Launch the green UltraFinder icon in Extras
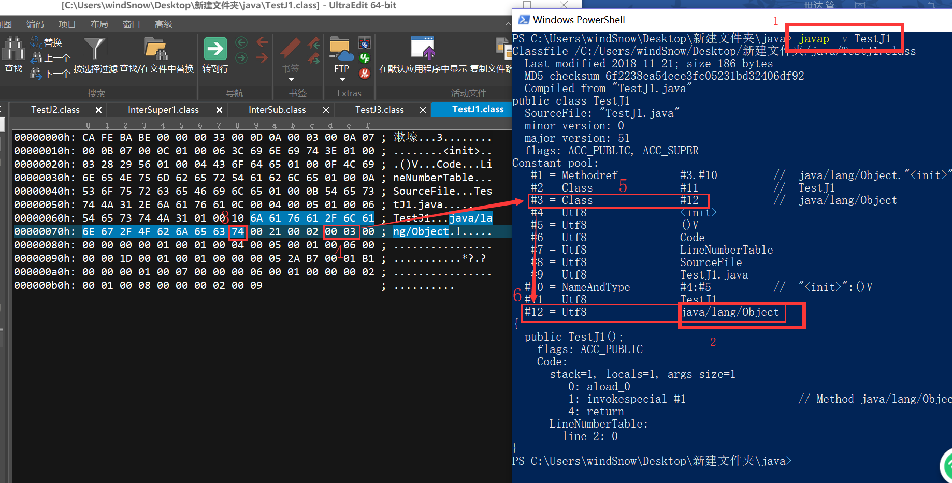This screenshot has height=483, width=952. click(365, 58)
